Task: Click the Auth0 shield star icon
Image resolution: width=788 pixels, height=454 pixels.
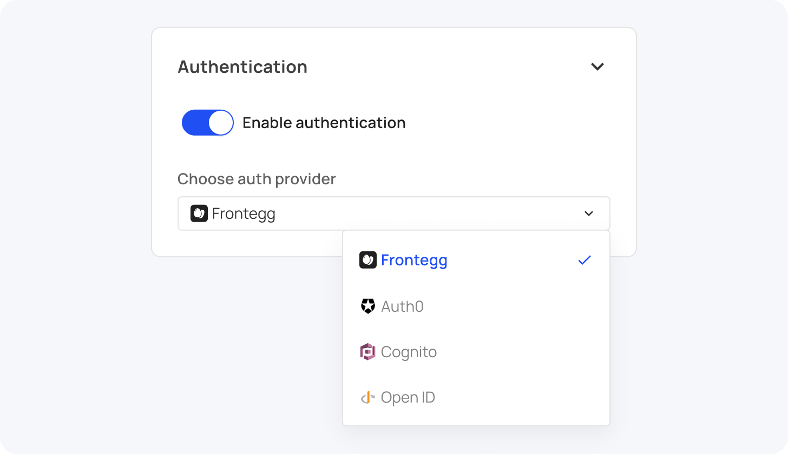Action: pyautogui.click(x=368, y=306)
